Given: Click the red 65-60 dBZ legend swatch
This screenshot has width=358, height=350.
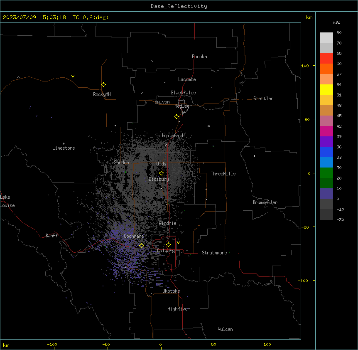Looking at the screenshot, I should 326,58.
